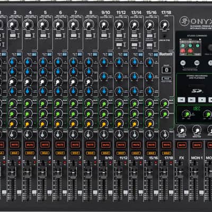Click the gain knob on channel 17/18

coord(165,25)
